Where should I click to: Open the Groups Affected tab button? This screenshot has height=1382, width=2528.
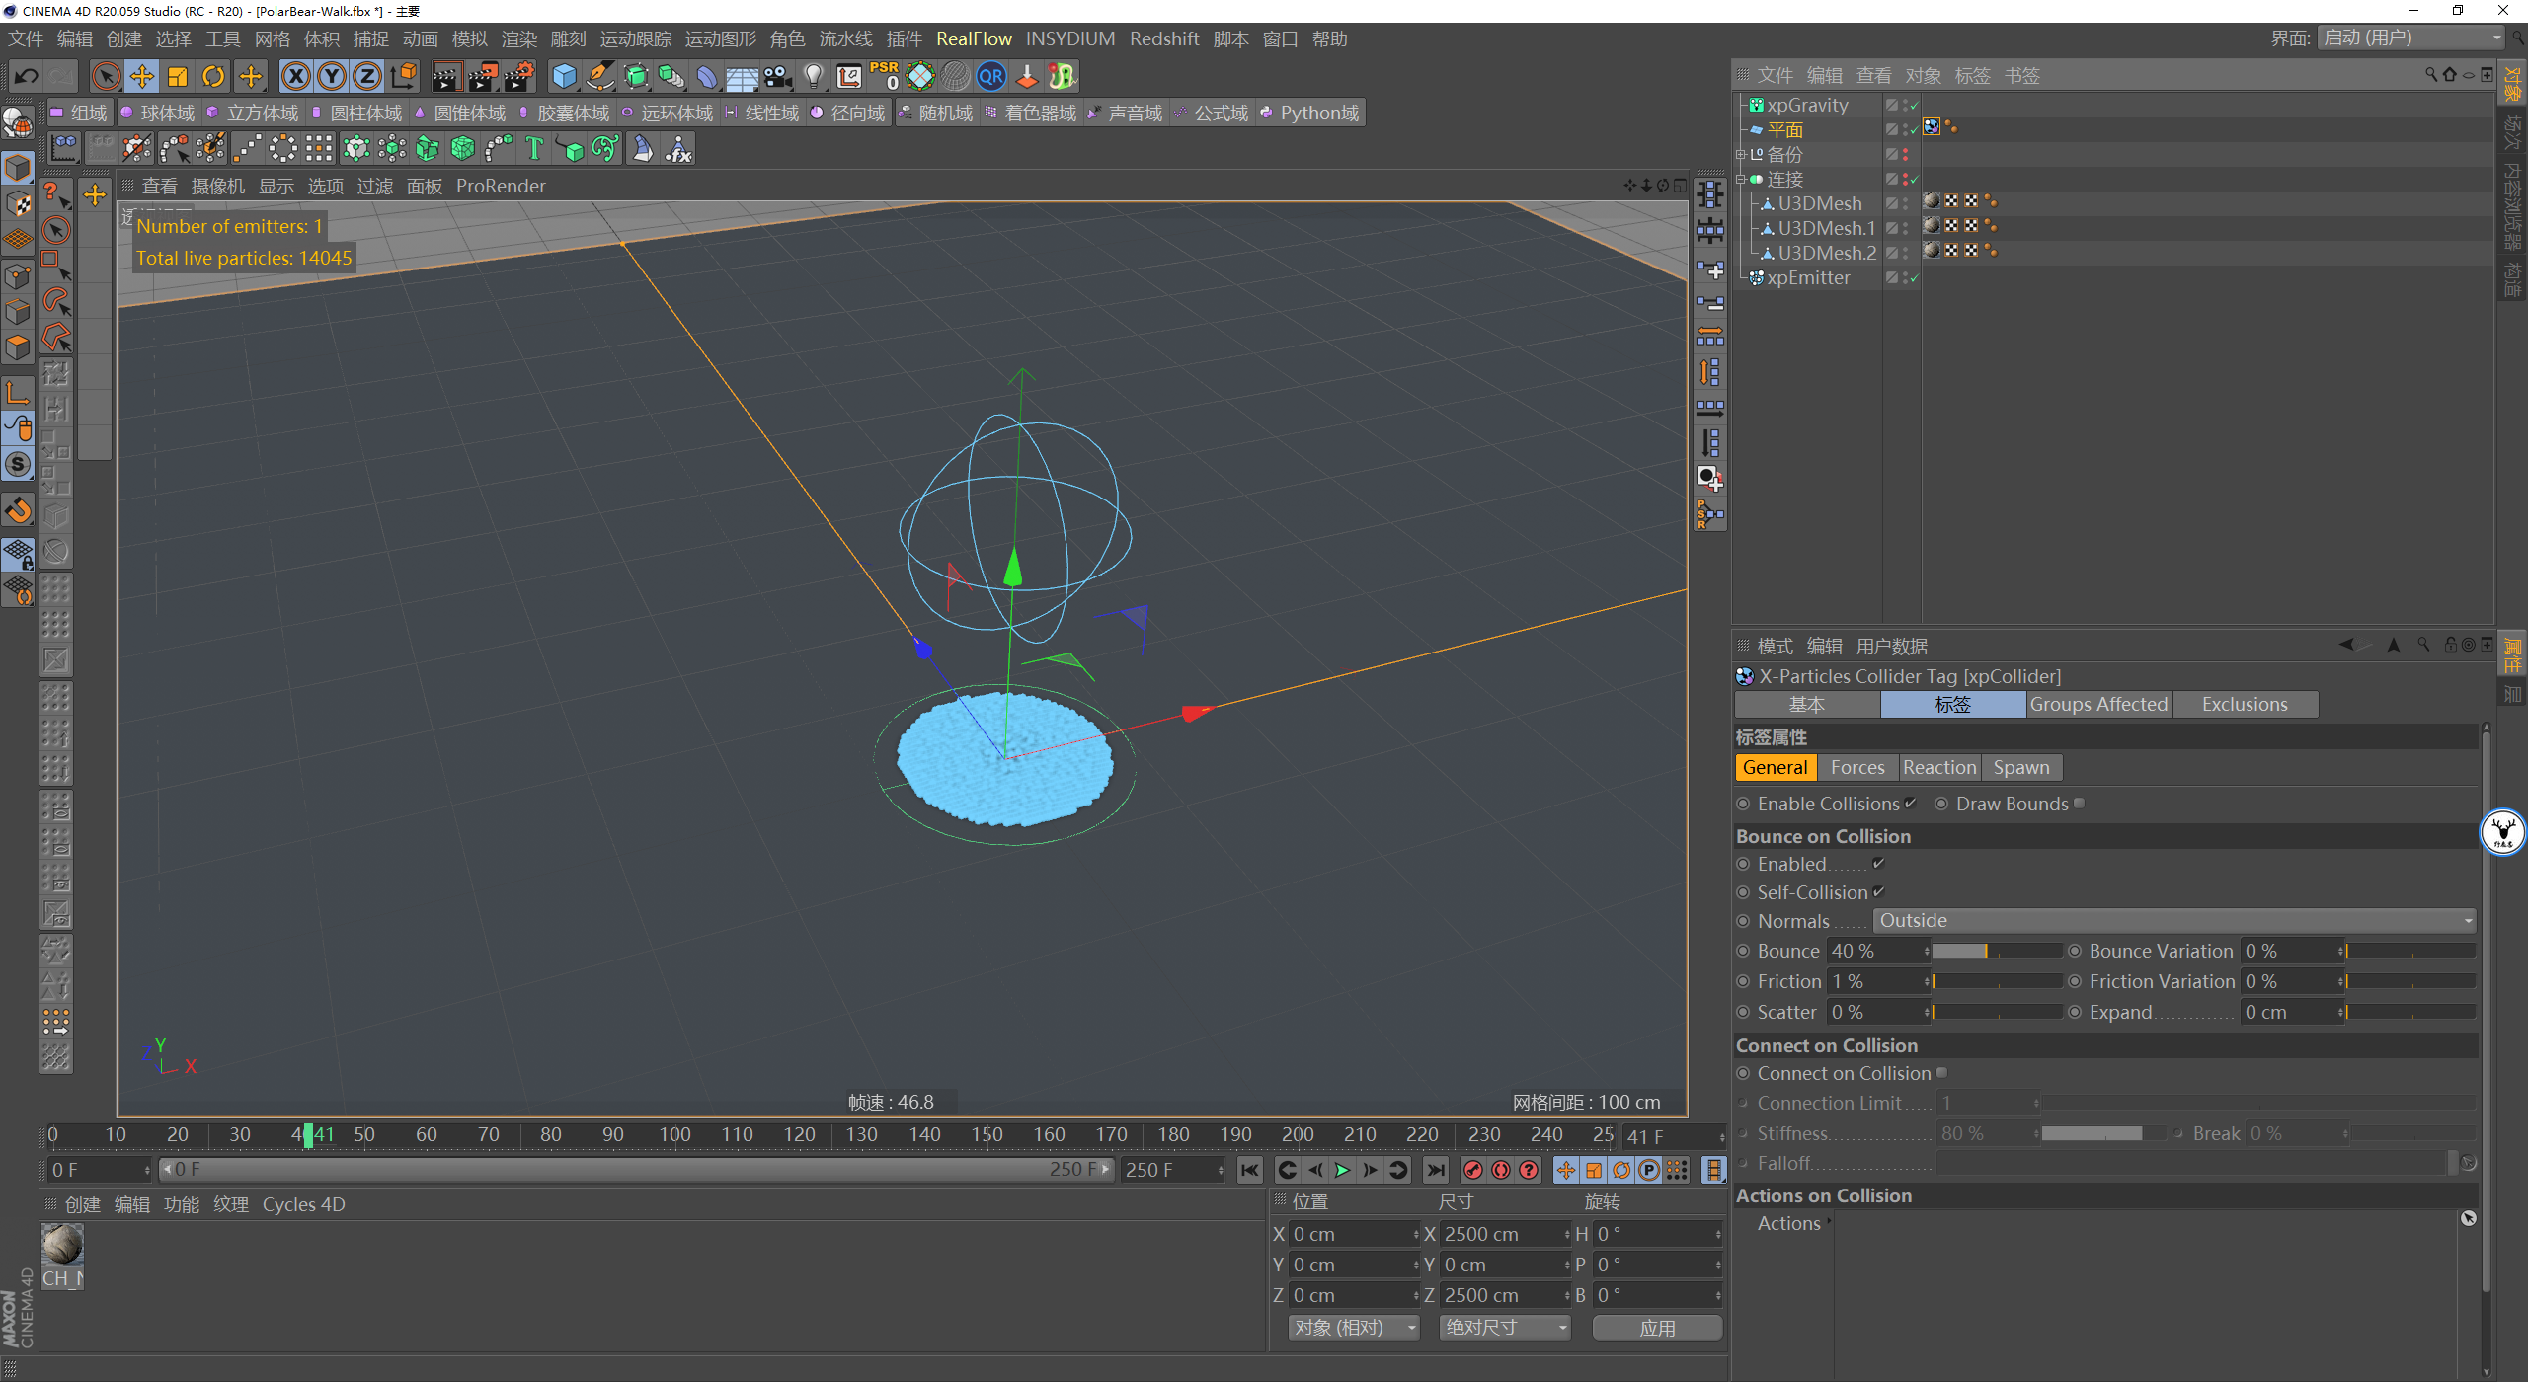point(2098,705)
